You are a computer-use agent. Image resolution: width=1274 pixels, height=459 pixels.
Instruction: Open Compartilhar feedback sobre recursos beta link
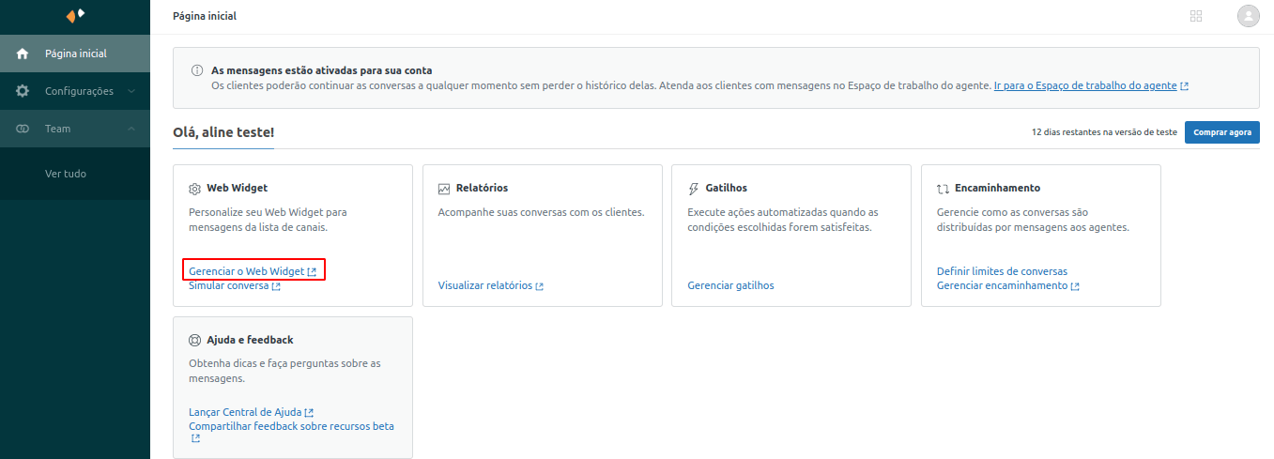click(291, 426)
